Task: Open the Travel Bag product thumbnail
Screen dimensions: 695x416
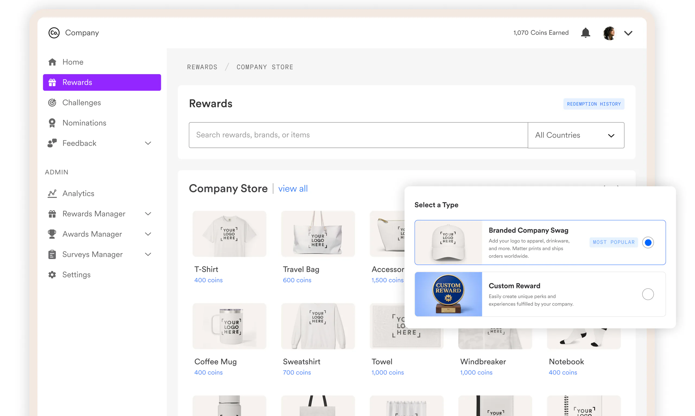Action: [318, 234]
